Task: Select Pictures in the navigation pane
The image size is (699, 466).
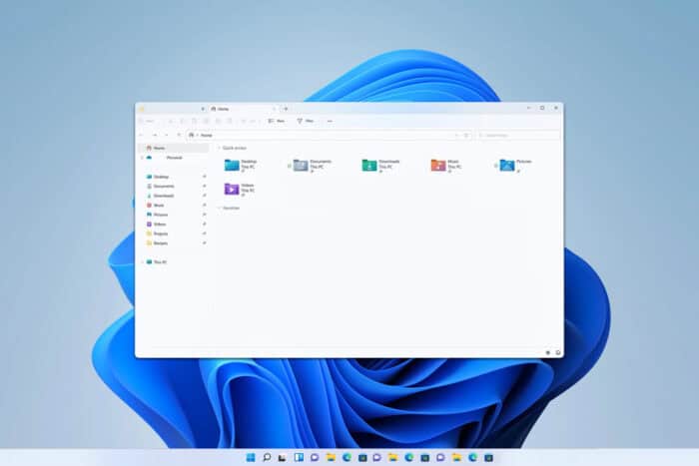Action: coord(174,215)
